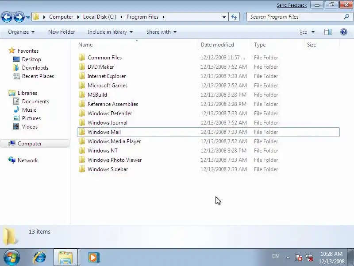Screen dimensions: 354x266
Task: Select Computer in the address breadcrumb
Action: click(x=61, y=17)
